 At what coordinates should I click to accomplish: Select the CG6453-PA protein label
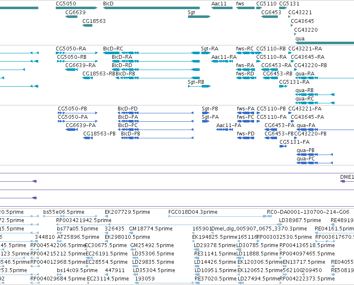(x=280, y=125)
